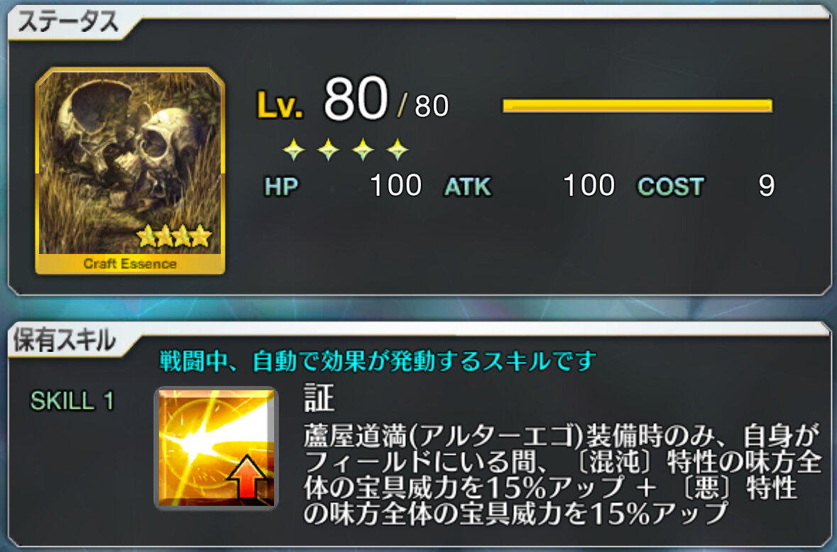Click the fourth yellow sparkle star
The height and width of the screenshot is (552, 837).
398,149
